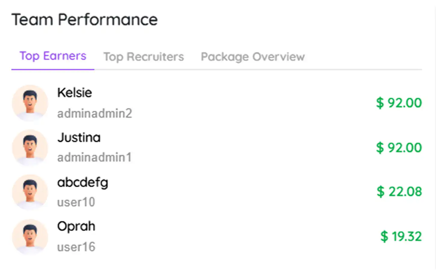
Task: Select the Justina name link
Action: (x=79, y=137)
